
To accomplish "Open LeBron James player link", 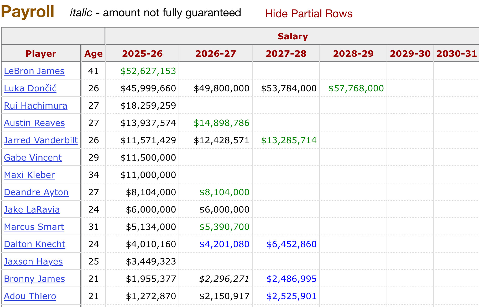I will click(34, 71).
